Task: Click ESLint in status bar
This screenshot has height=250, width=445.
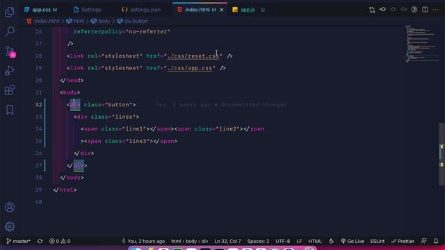Action: (377, 241)
